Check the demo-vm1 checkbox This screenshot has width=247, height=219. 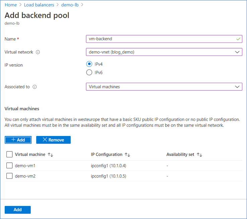pos(10,166)
